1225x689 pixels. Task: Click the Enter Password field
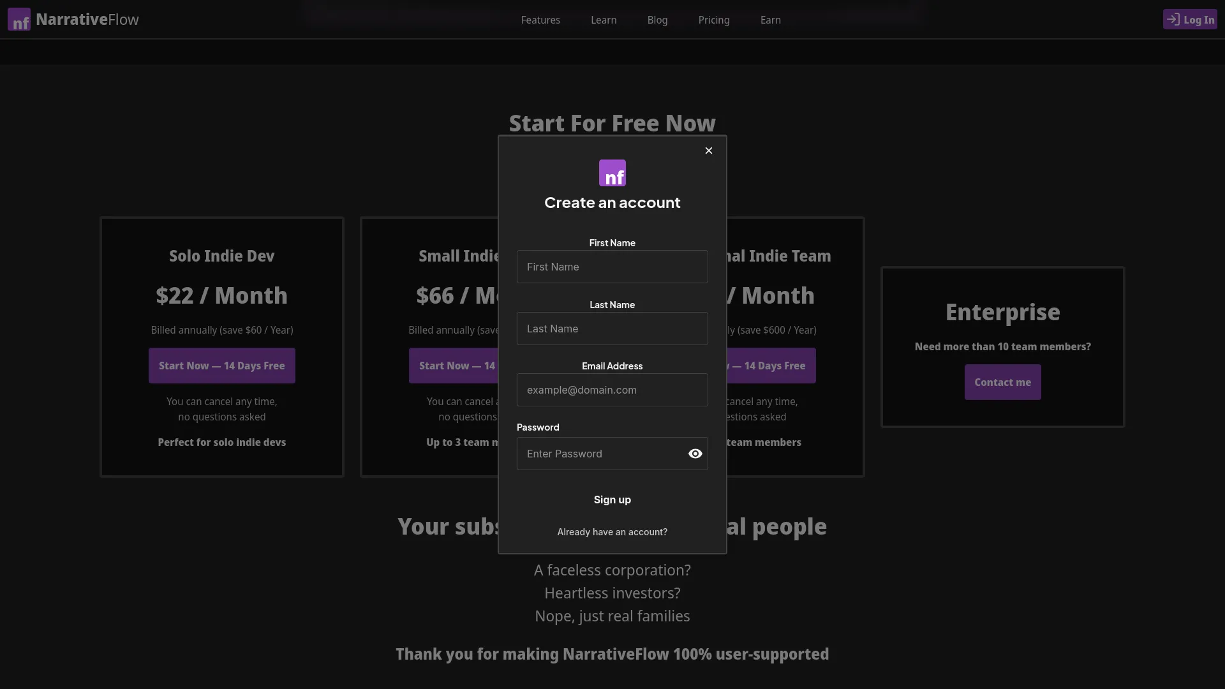[600, 454]
